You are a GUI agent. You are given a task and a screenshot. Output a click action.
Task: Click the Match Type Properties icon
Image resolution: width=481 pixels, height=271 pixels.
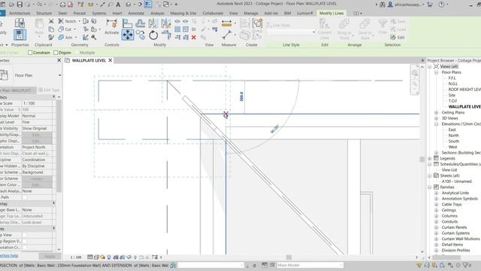tap(51, 37)
